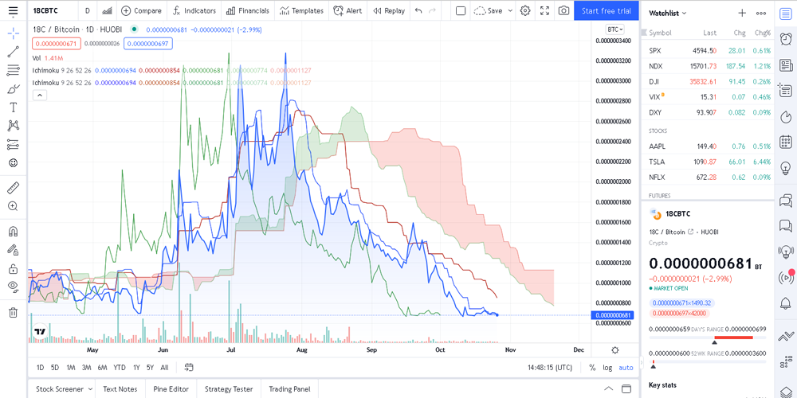The width and height of the screenshot is (797, 398).
Task: Open the prediction and measurement tools
Action: click(14, 145)
